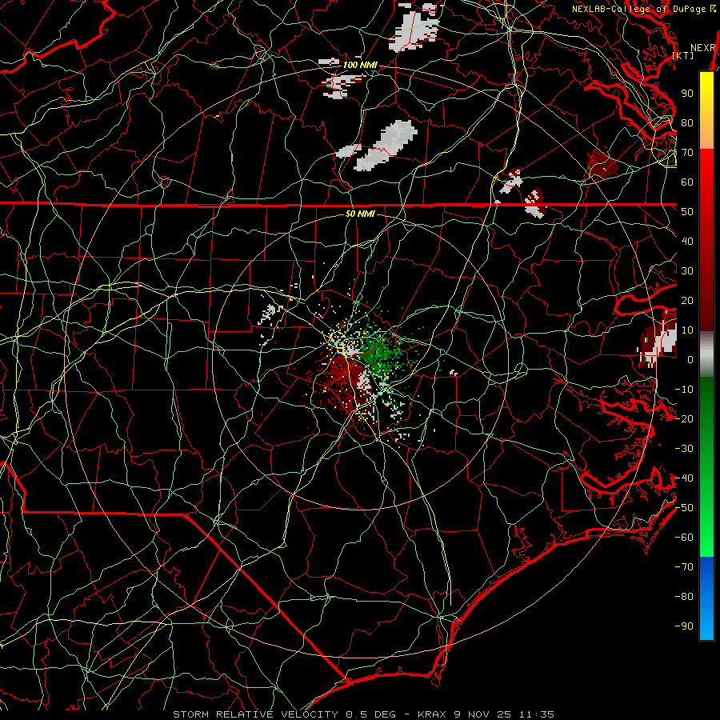Click the -30 value on the velocity scale
The image size is (720, 720).
click(x=684, y=449)
